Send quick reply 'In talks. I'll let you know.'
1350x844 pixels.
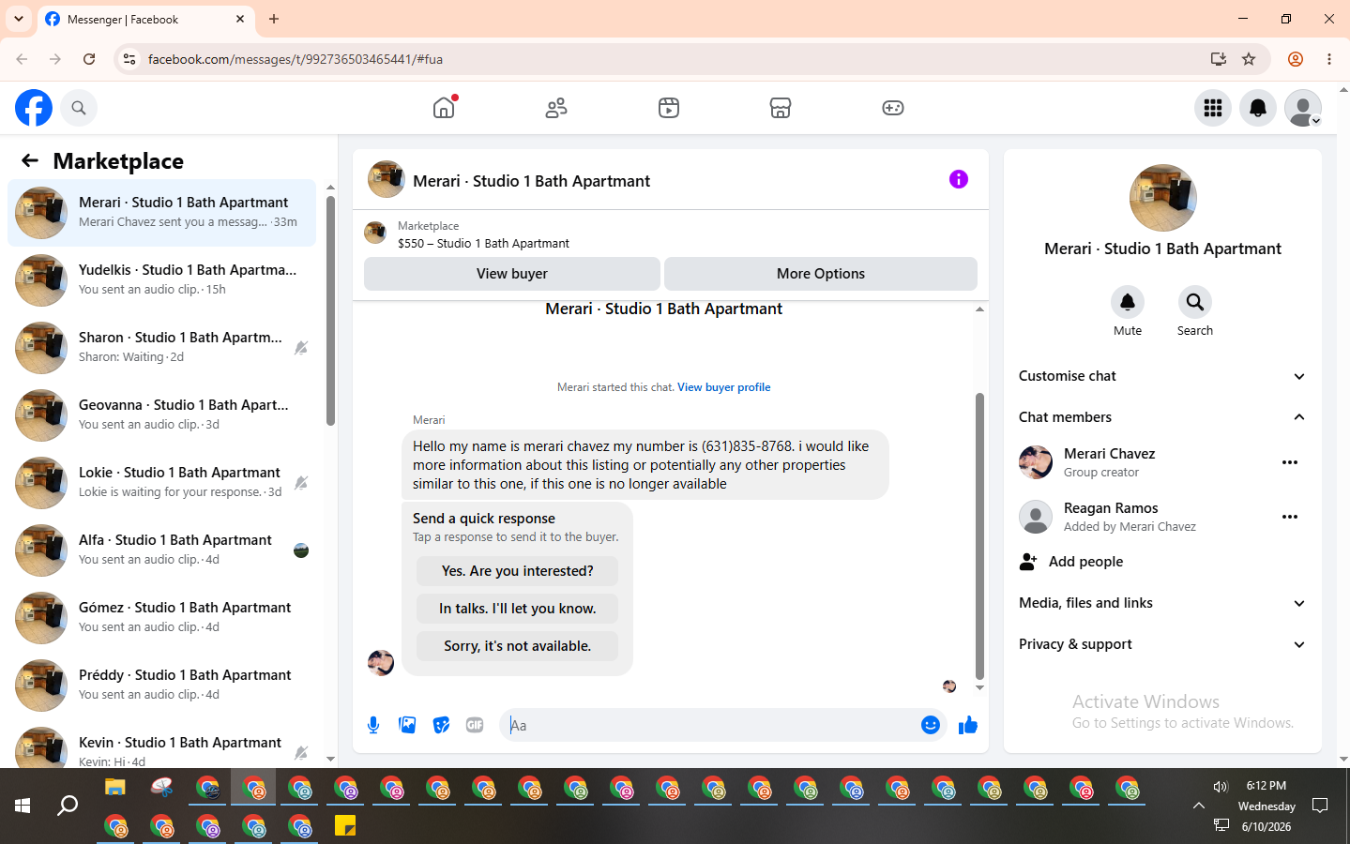(518, 609)
